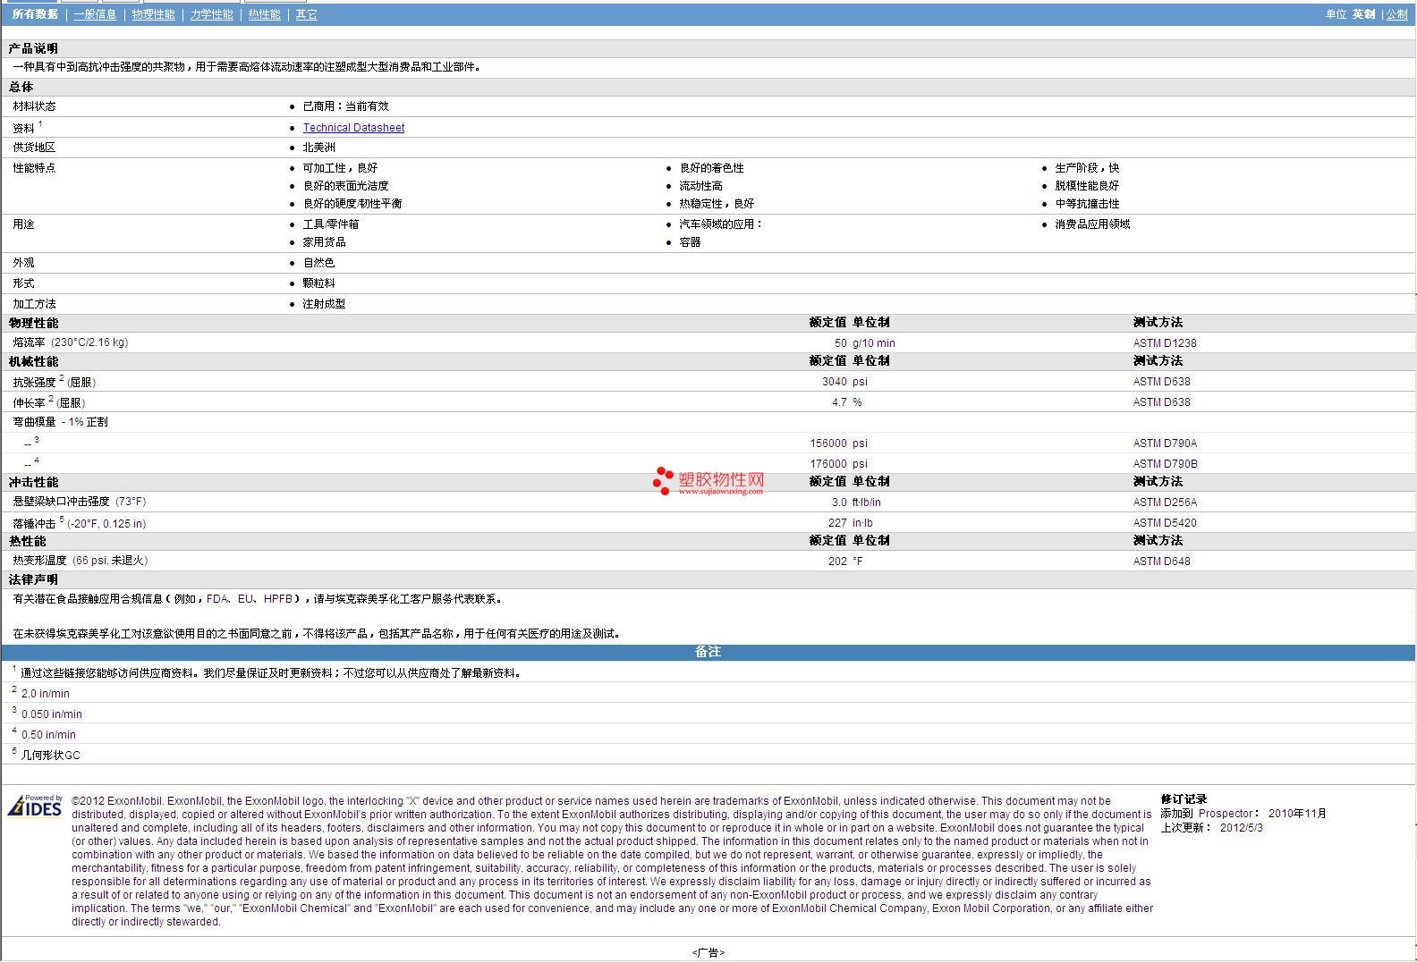Click the 颗粒料 form value
This screenshot has width=1417, height=963.
pyautogui.click(x=318, y=283)
